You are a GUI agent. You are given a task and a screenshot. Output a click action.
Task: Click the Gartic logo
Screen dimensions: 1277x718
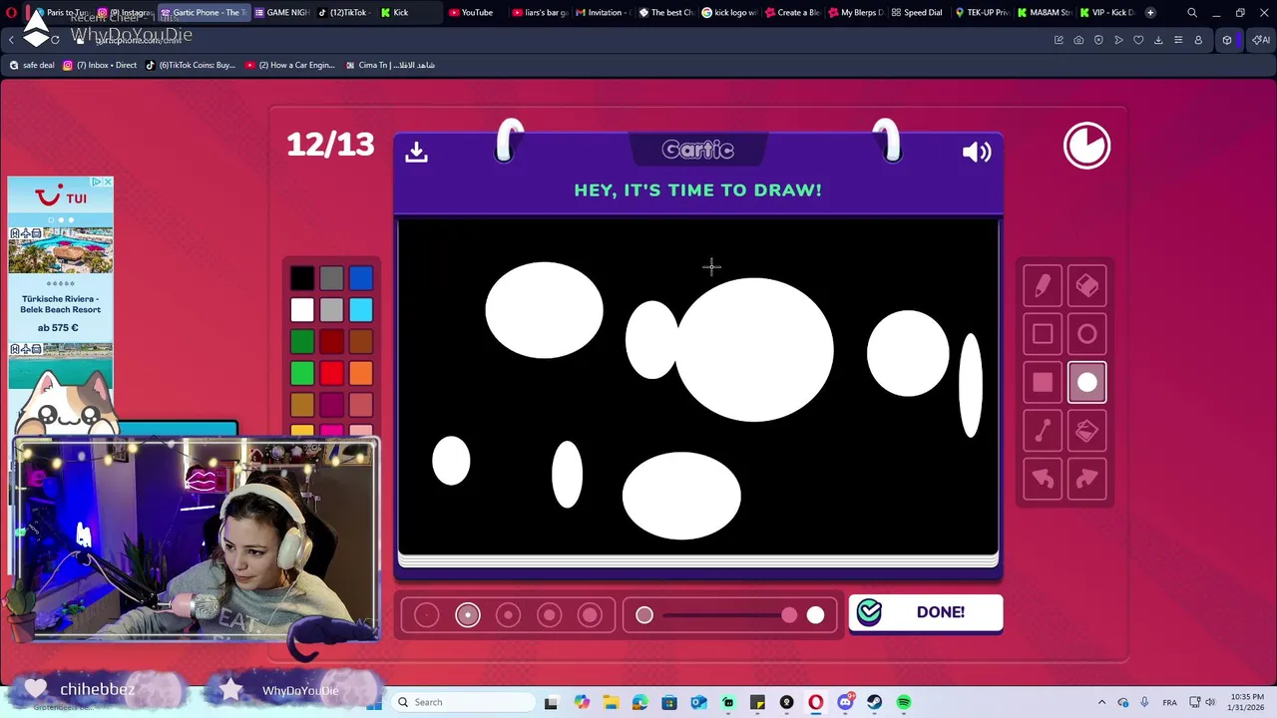click(x=698, y=150)
